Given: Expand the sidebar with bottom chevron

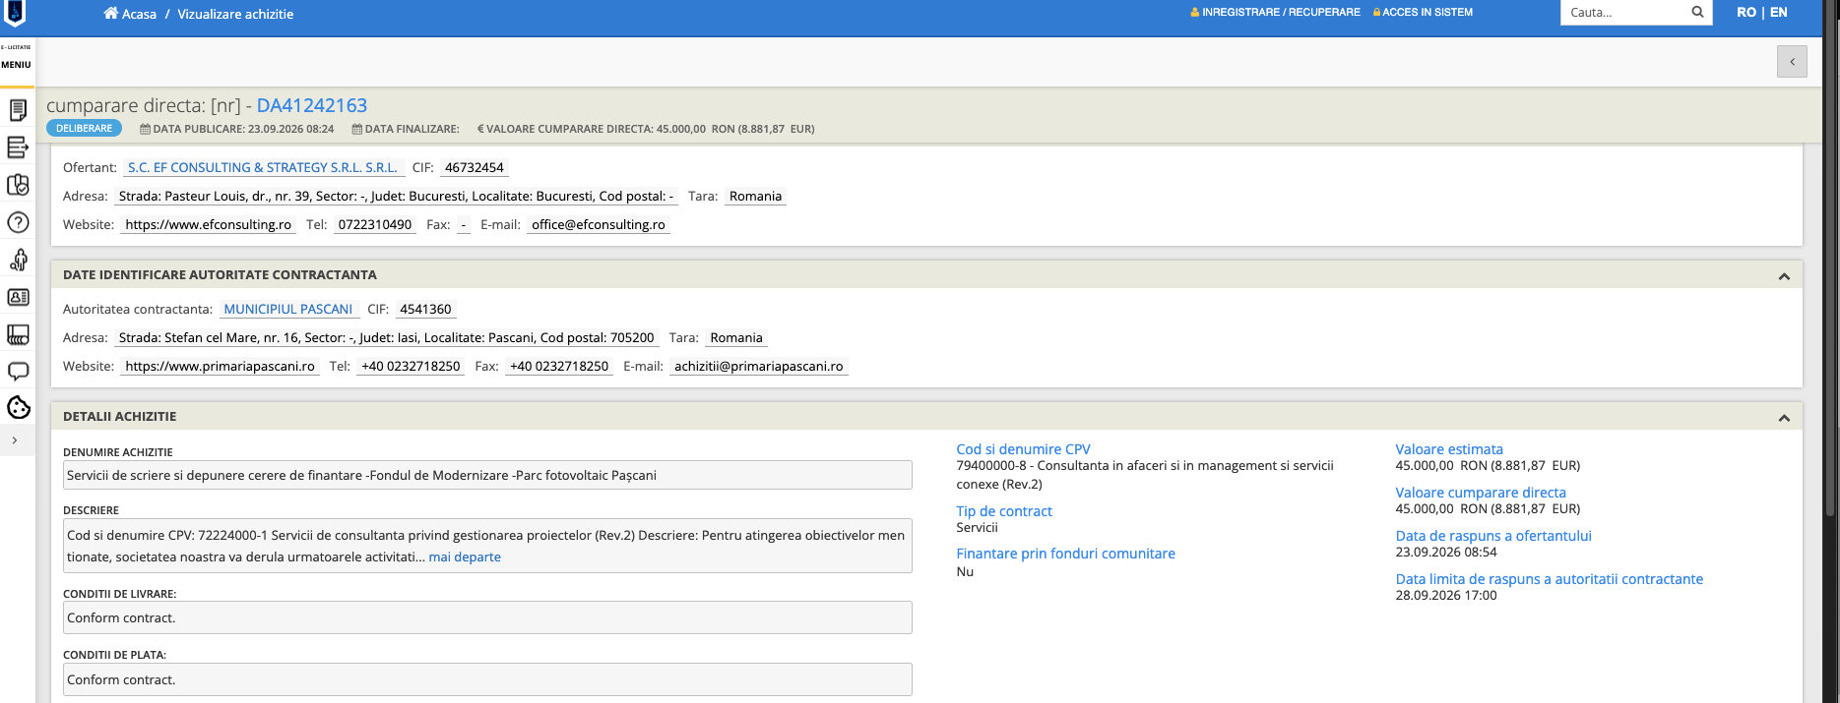Looking at the screenshot, I should (15, 440).
